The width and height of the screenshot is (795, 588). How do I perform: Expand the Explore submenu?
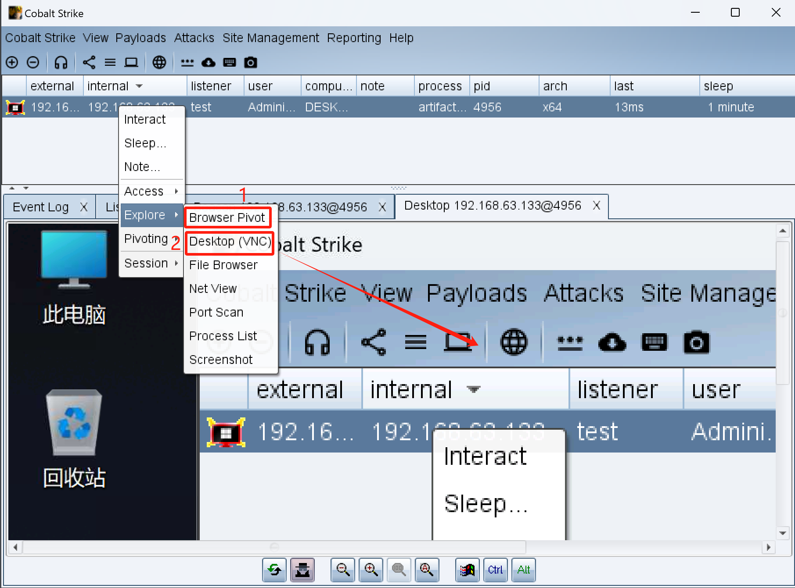152,215
